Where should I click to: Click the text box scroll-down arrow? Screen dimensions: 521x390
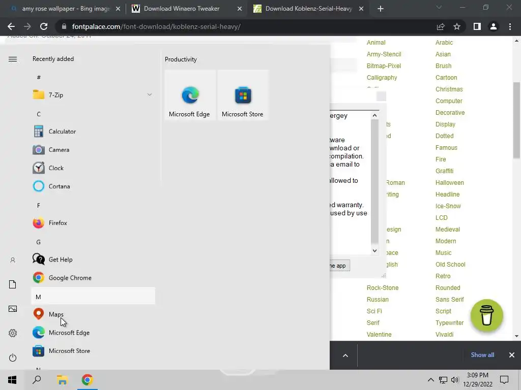click(375, 250)
